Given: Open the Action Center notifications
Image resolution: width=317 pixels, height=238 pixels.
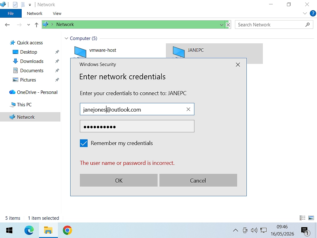Looking at the screenshot, I should [x=305, y=230].
